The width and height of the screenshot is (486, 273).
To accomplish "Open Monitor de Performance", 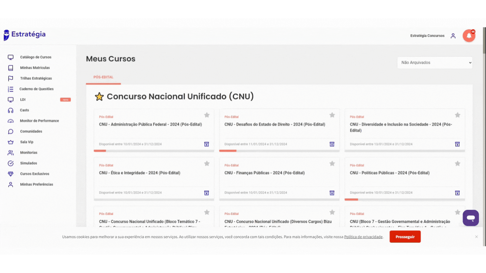I will click(39, 121).
